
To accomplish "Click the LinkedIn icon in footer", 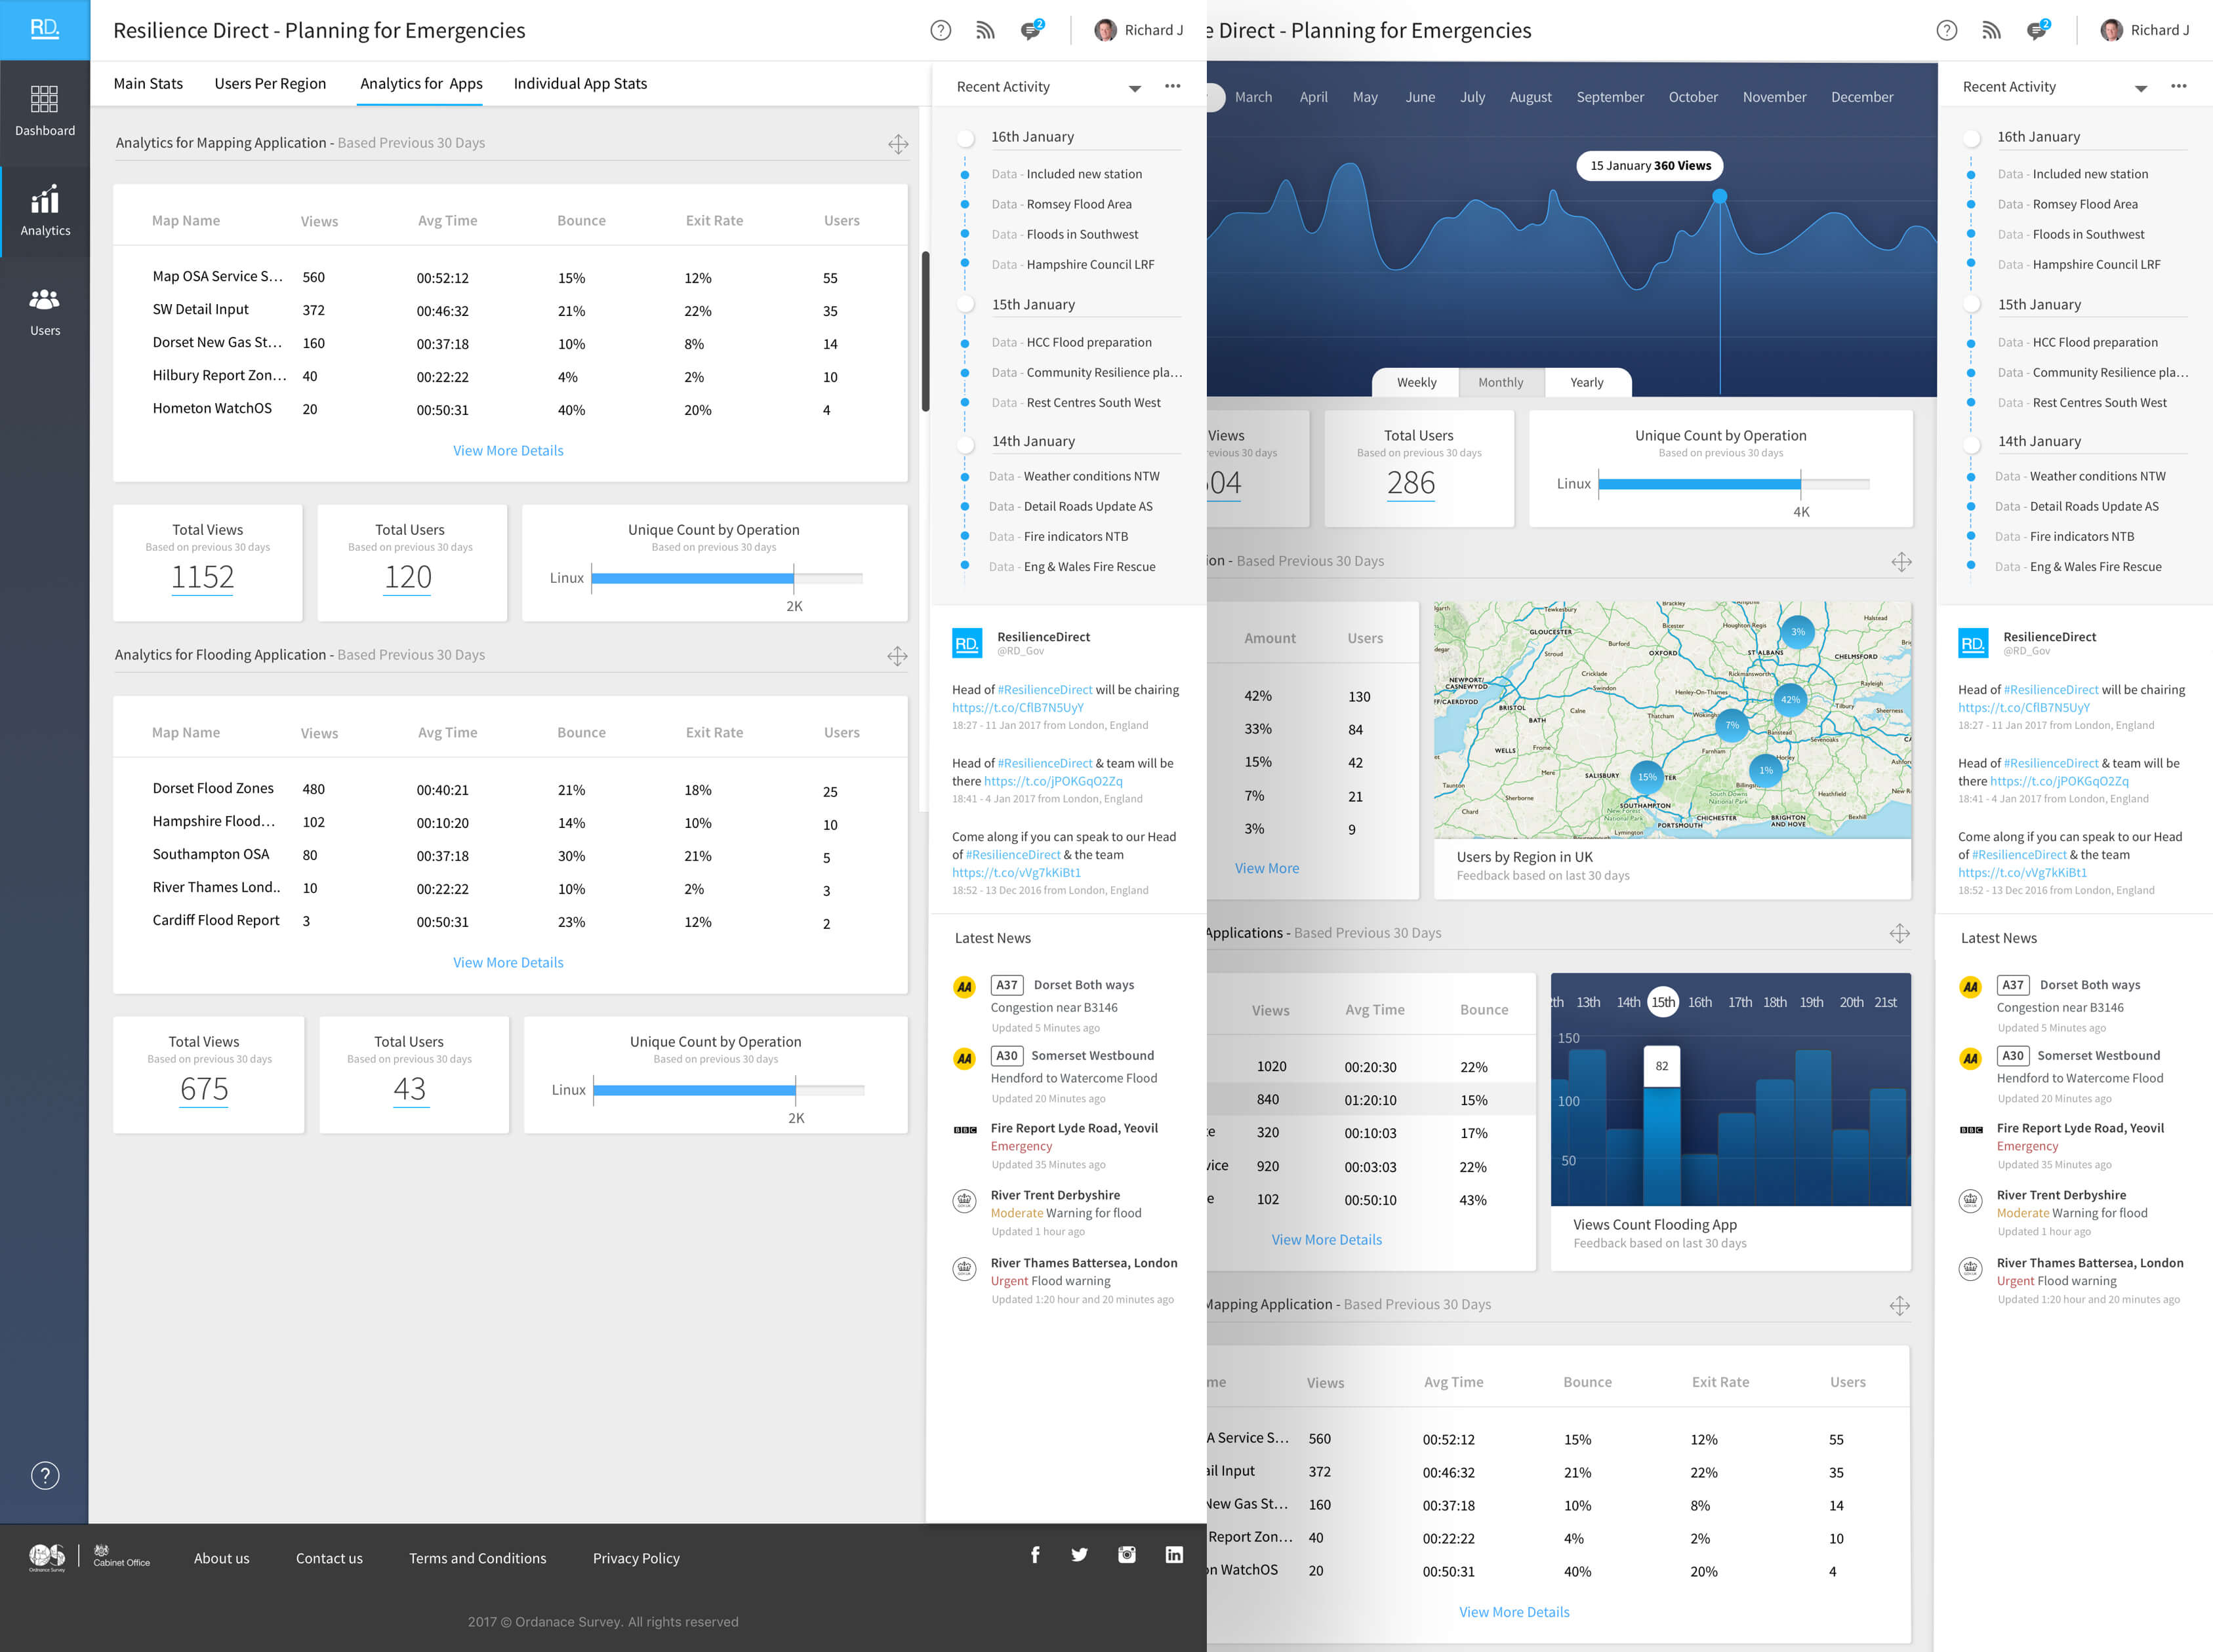I will [x=1173, y=1554].
